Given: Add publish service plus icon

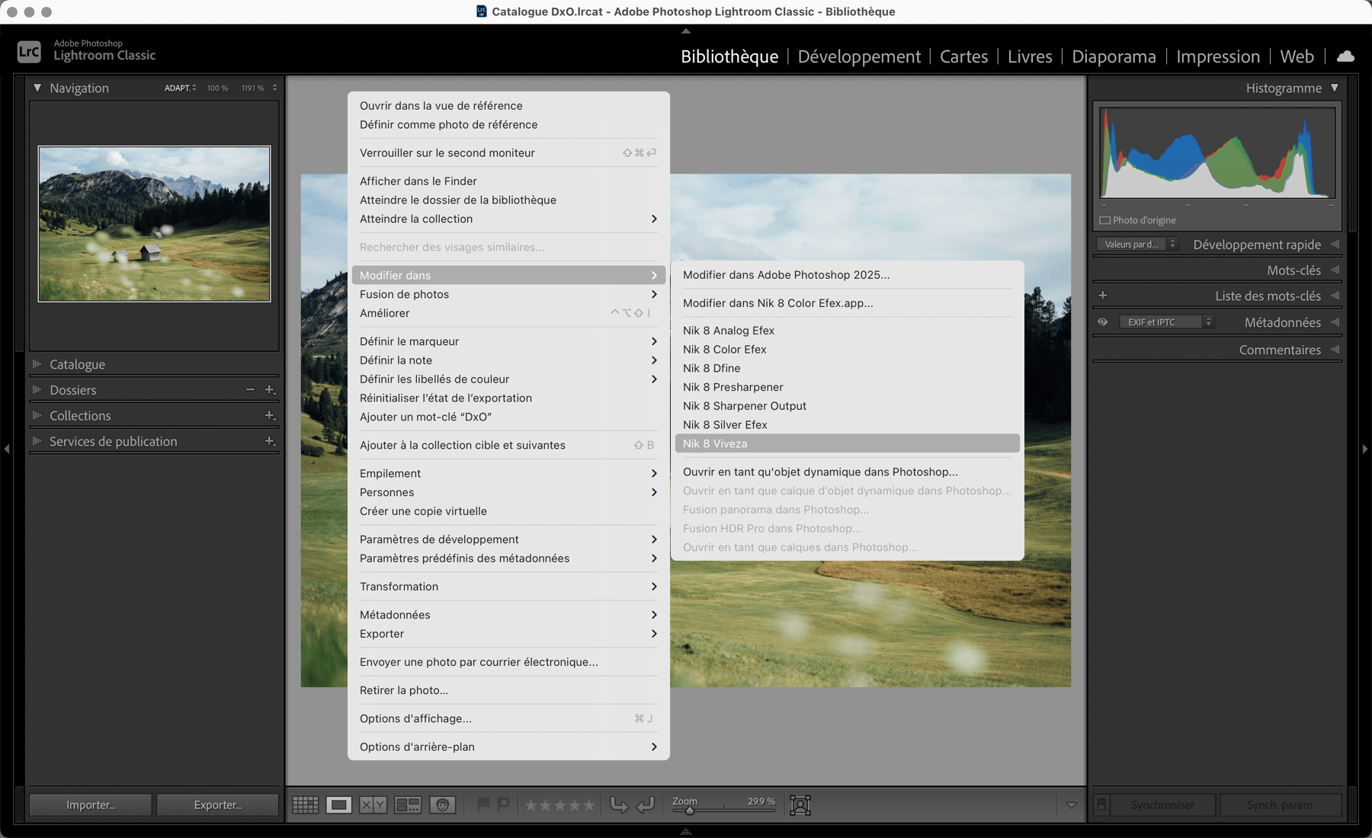Looking at the screenshot, I should (270, 441).
